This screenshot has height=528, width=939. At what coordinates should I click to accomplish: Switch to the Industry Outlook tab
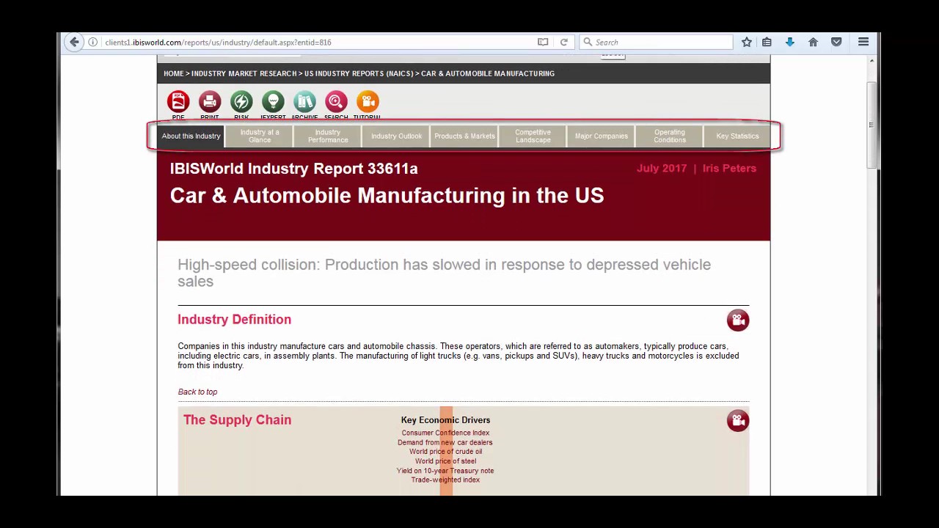point(396,136)
